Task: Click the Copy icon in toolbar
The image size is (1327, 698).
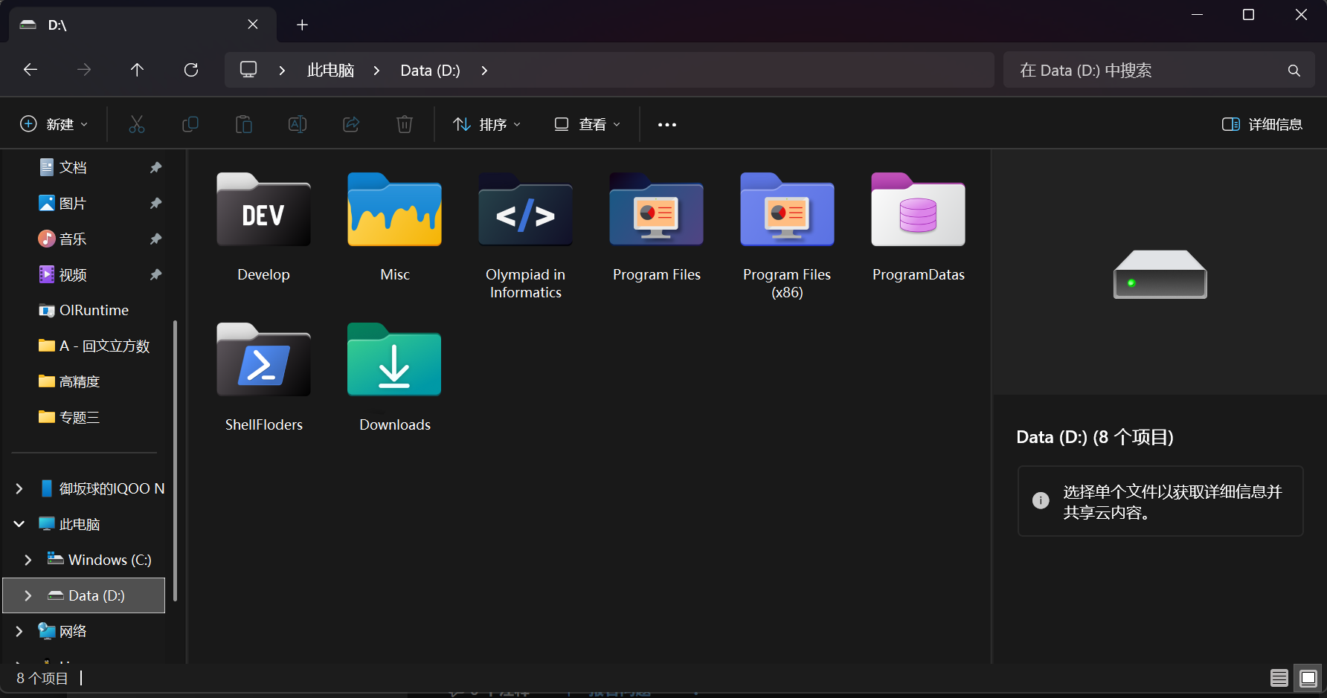Action: pyautogui.click(x=190, y=124)
